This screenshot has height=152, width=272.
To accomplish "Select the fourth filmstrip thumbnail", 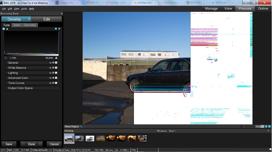I will [100, 138].
